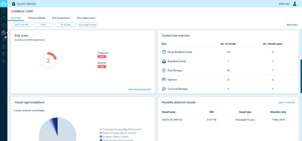Click the Operator role icon
302x141 pixels.
pos(164,79)
